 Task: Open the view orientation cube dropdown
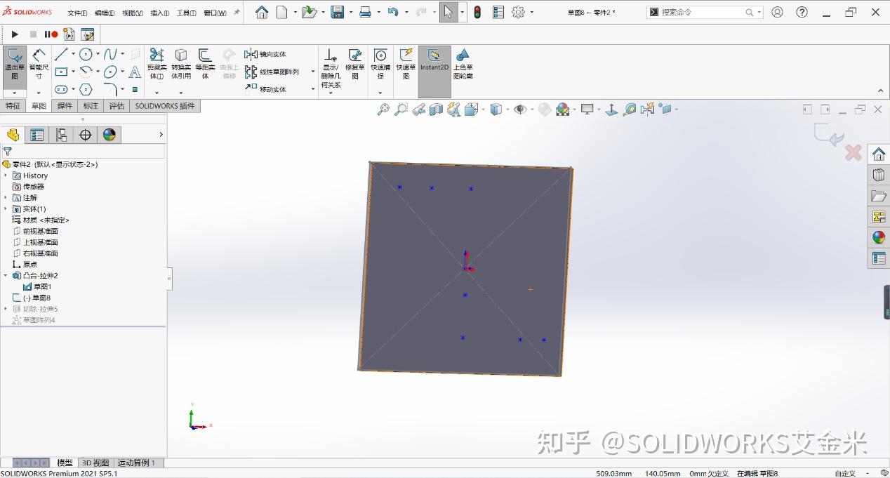click(x=481, y=109)
